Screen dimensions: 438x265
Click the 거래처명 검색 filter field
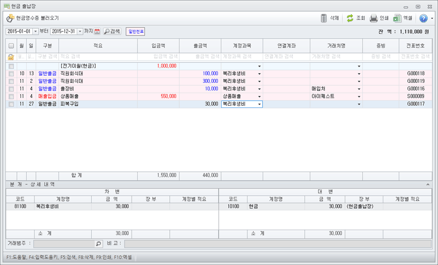coord(336,57)
